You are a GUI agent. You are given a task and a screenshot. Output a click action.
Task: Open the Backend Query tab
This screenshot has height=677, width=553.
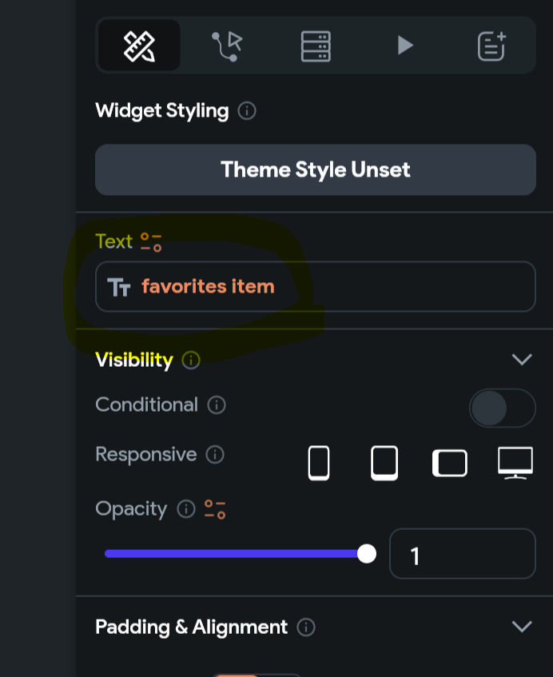[x=315, y=46]
